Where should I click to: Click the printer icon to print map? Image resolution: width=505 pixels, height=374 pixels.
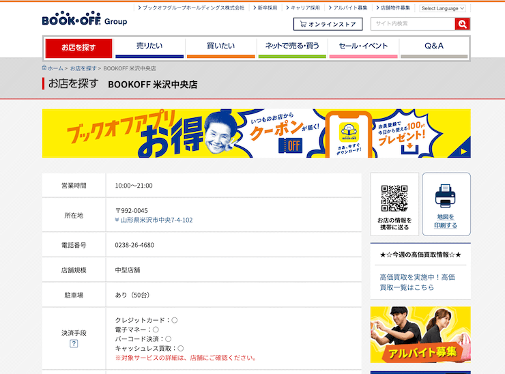coord(446,196)
